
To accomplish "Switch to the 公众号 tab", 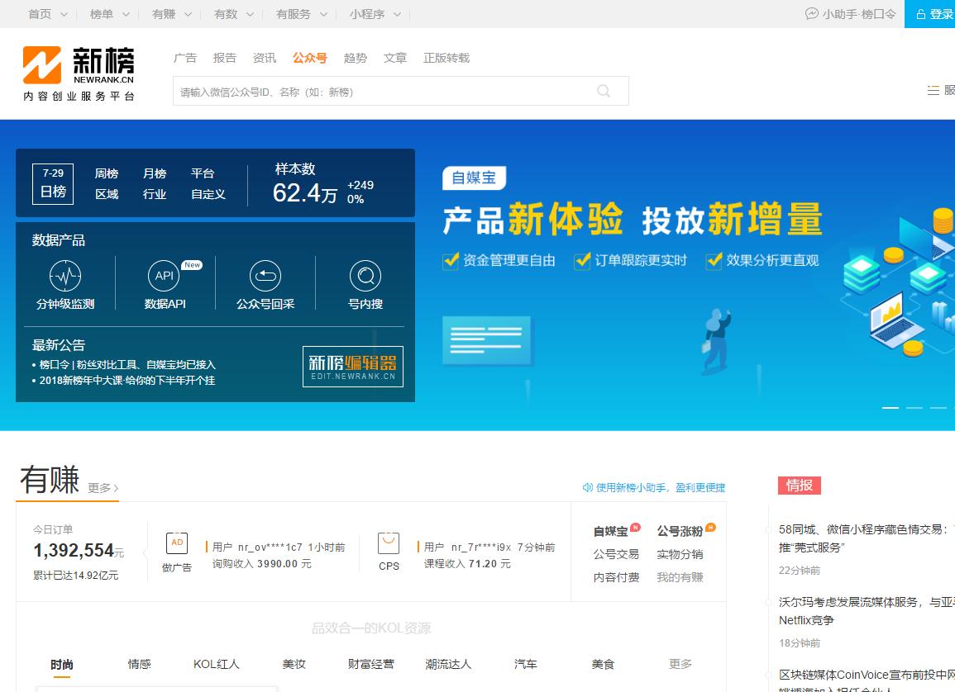I will click(309, 58).
